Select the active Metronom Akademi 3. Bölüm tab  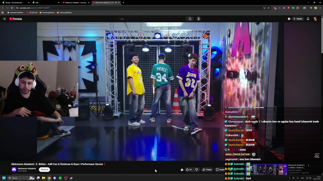pos(104,3)
